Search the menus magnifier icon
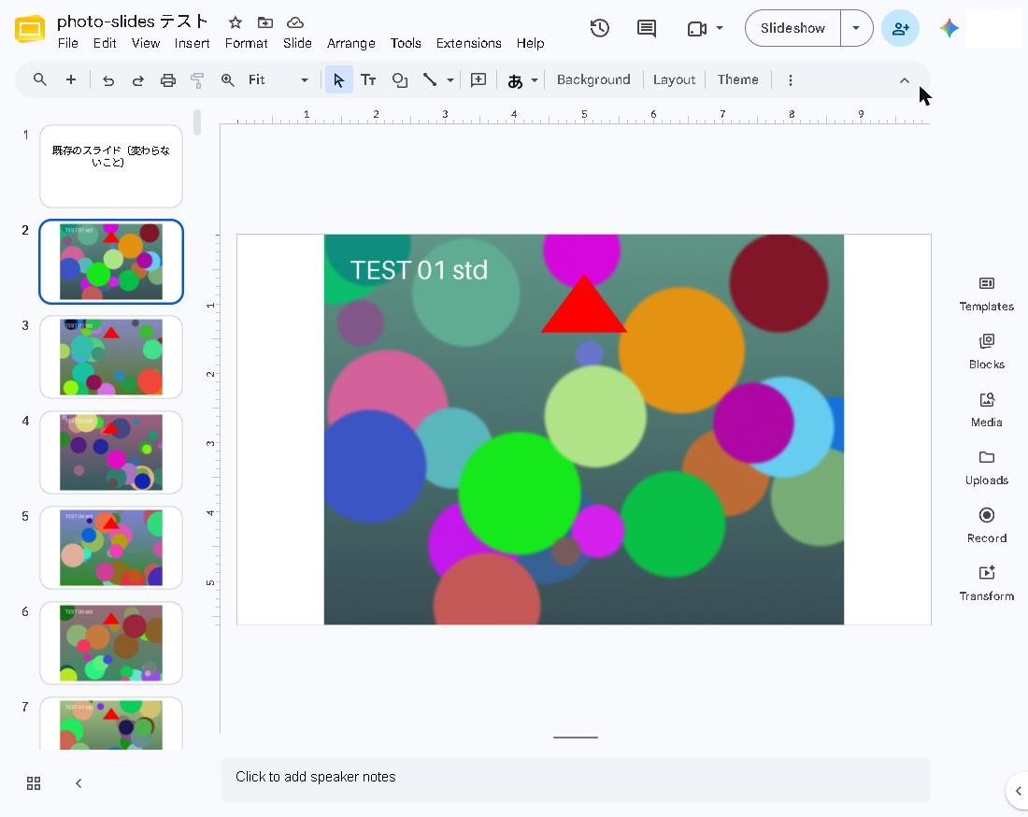Viewport: 1028px width, 817px height. tap(40, 79)
